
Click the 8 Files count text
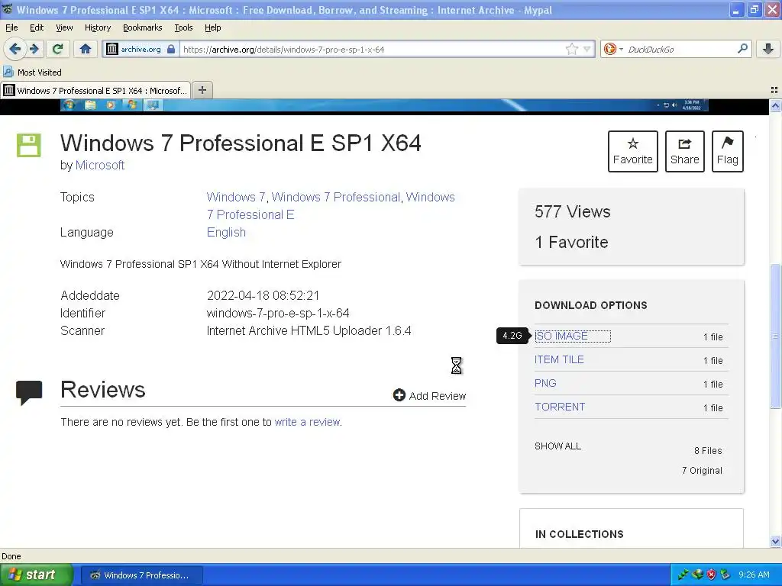[708, 450]
